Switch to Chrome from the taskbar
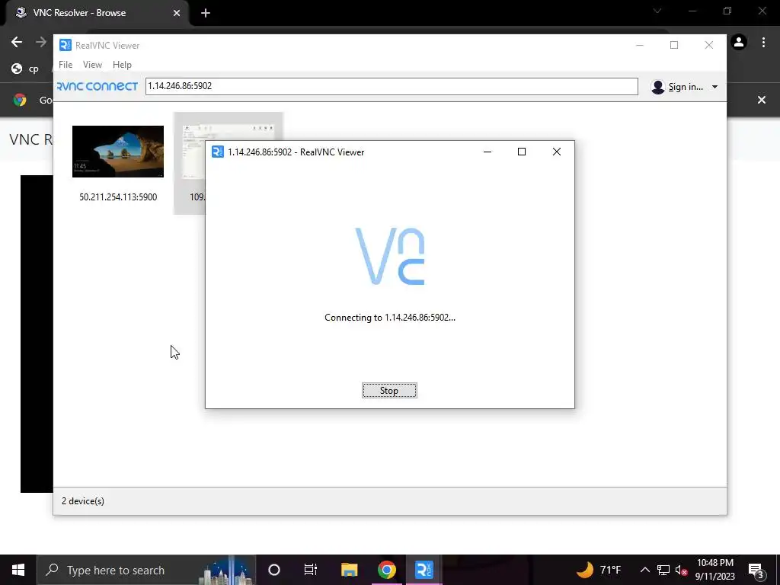The height and width of the screenshot is (585, 780). coord(386,570)
